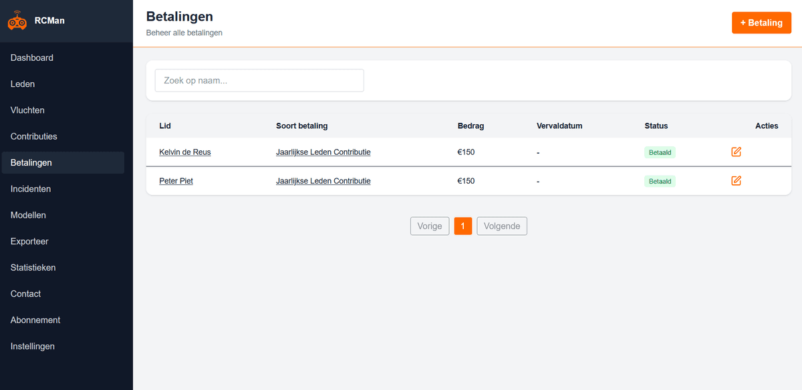Screen dimensions: 802x390
Task: Open member profile of Kelvin de Reus
Action: click(x=184, y=152)
